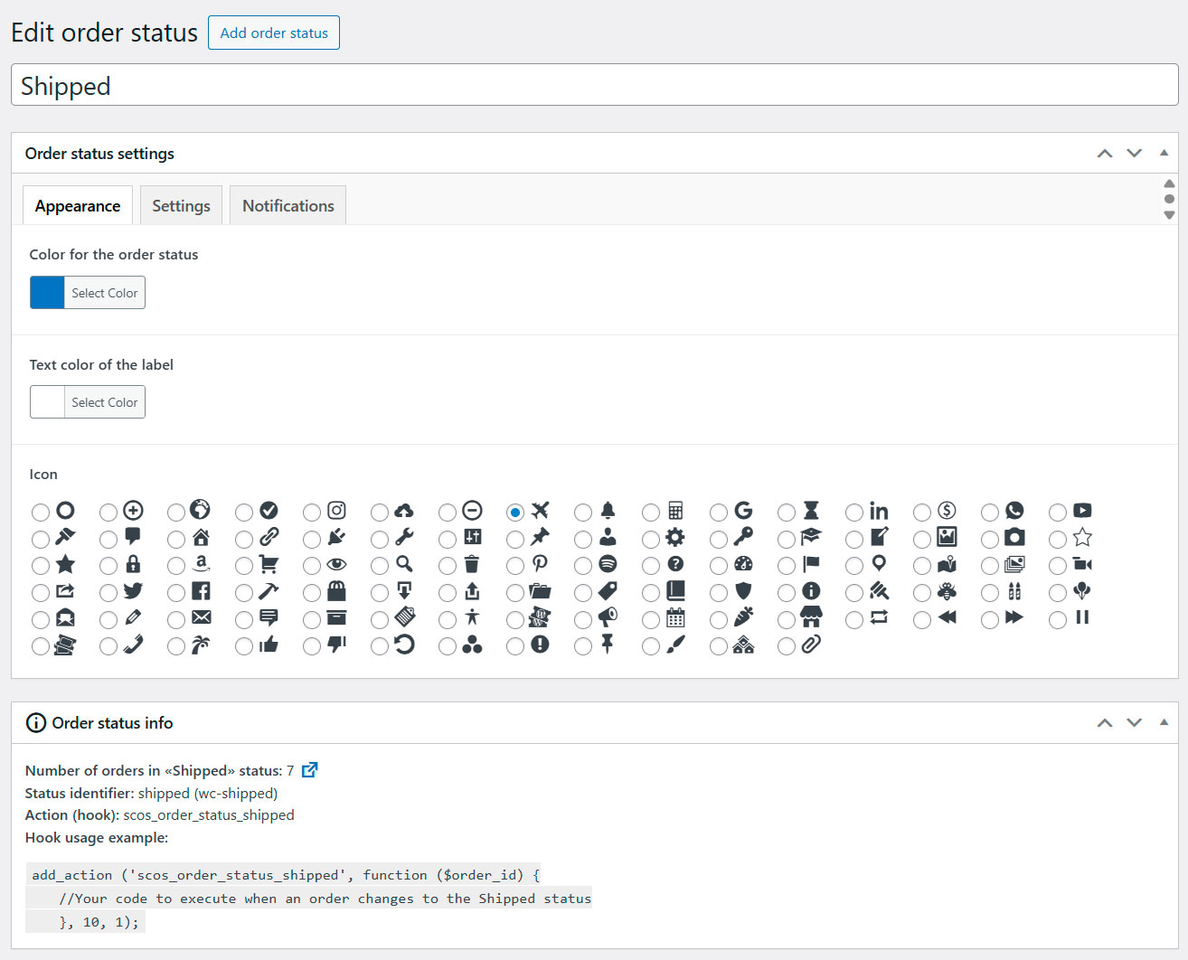Select the wrench icon
The height and width of the screenshot is (960, 1188).
tap(379, 538)
